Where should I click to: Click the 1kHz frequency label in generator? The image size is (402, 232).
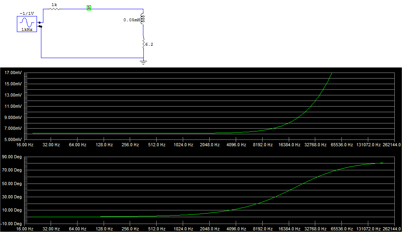click(27, 29)
